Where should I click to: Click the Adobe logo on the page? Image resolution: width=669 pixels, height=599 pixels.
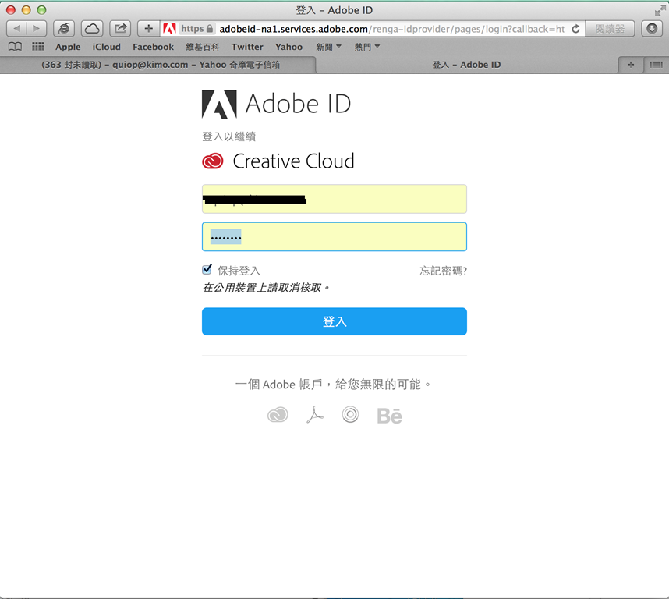[219, 104]
